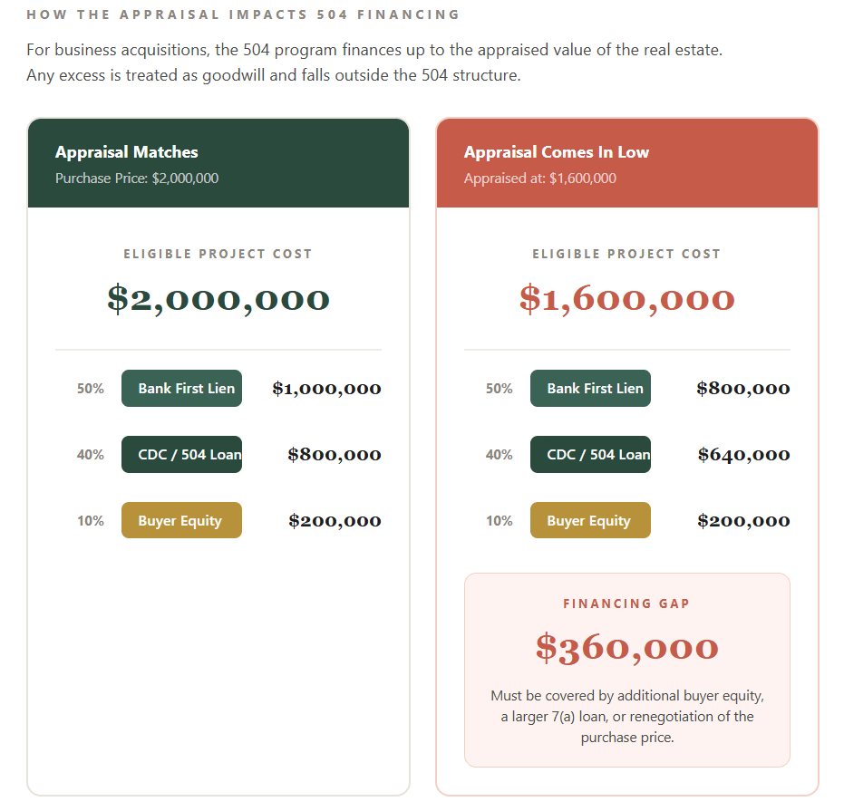Click the $2,000,000 eligible project cost figure

[x=218, y=299]
